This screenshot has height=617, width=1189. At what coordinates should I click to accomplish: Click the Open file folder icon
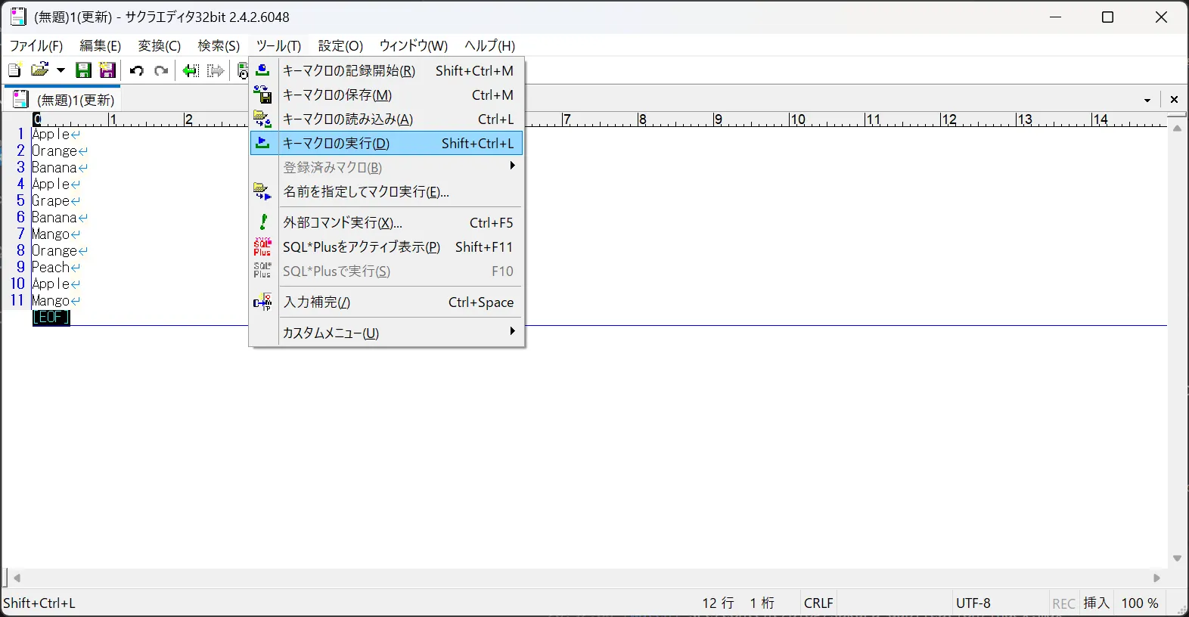click(39, 70)
